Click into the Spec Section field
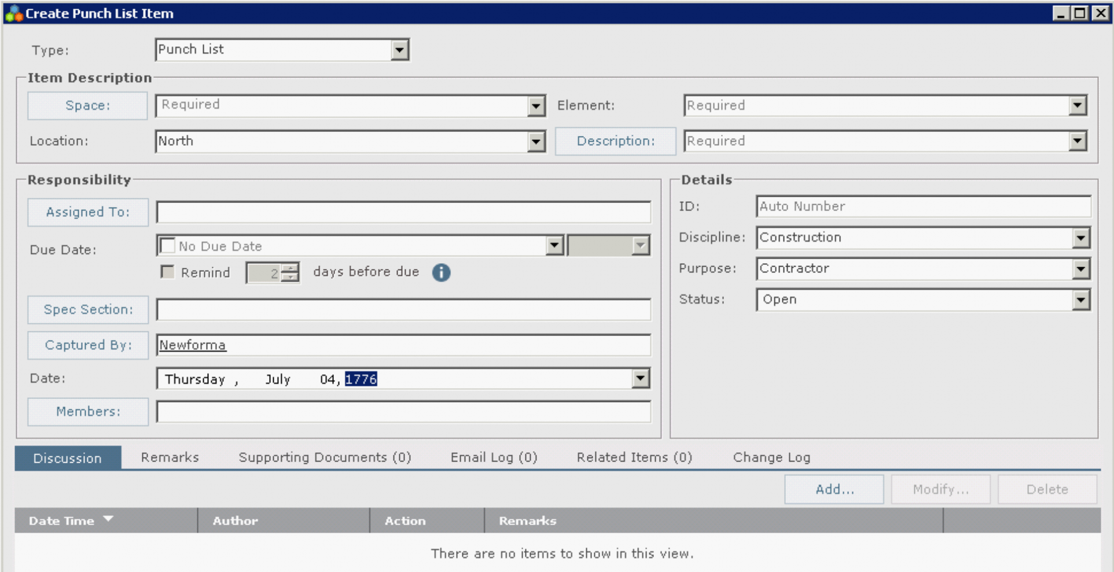Screen dimensions: 1114x572 click(403, 309)
